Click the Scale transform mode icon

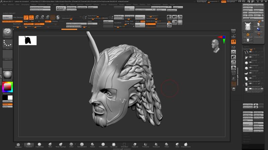point(42,17)
